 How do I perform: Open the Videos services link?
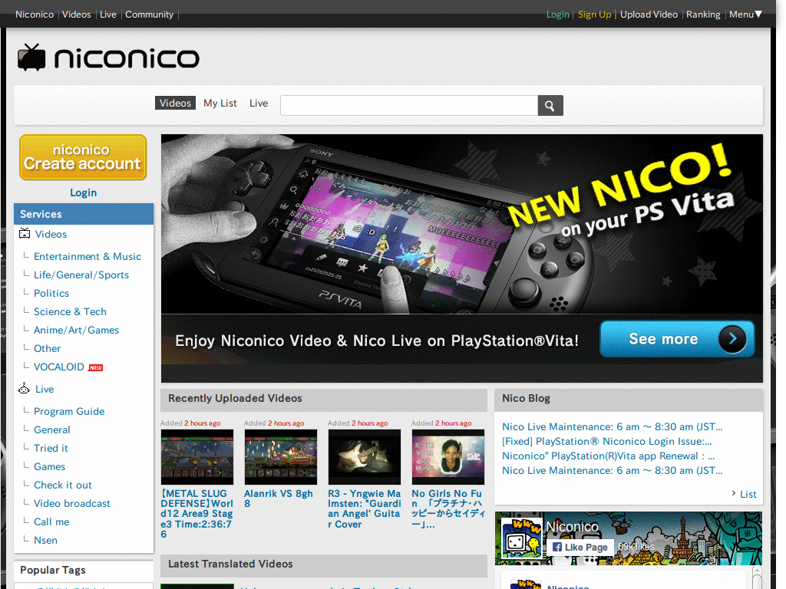(51, 235)
